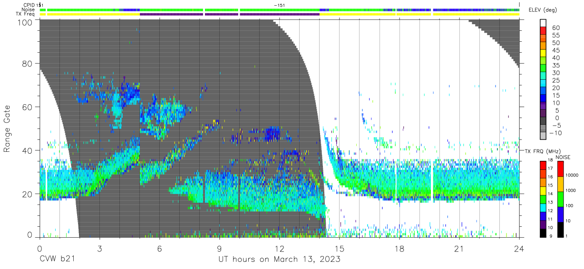
Task: Click yellow TX Freq strip segment near hour 3
Action: point(94,14)
